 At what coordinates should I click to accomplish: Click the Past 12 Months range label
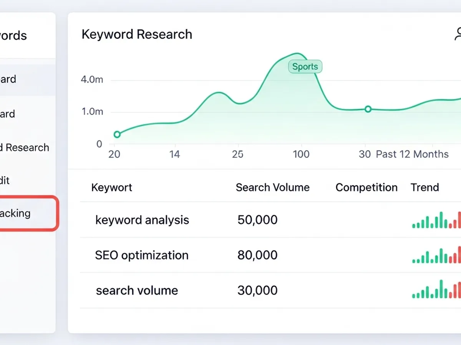click(412, 154)
